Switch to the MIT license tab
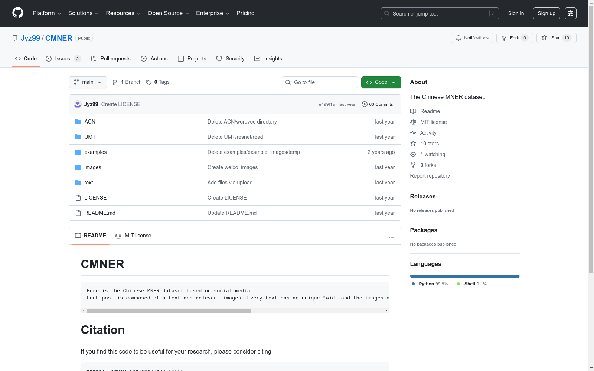 pos(133,236)
